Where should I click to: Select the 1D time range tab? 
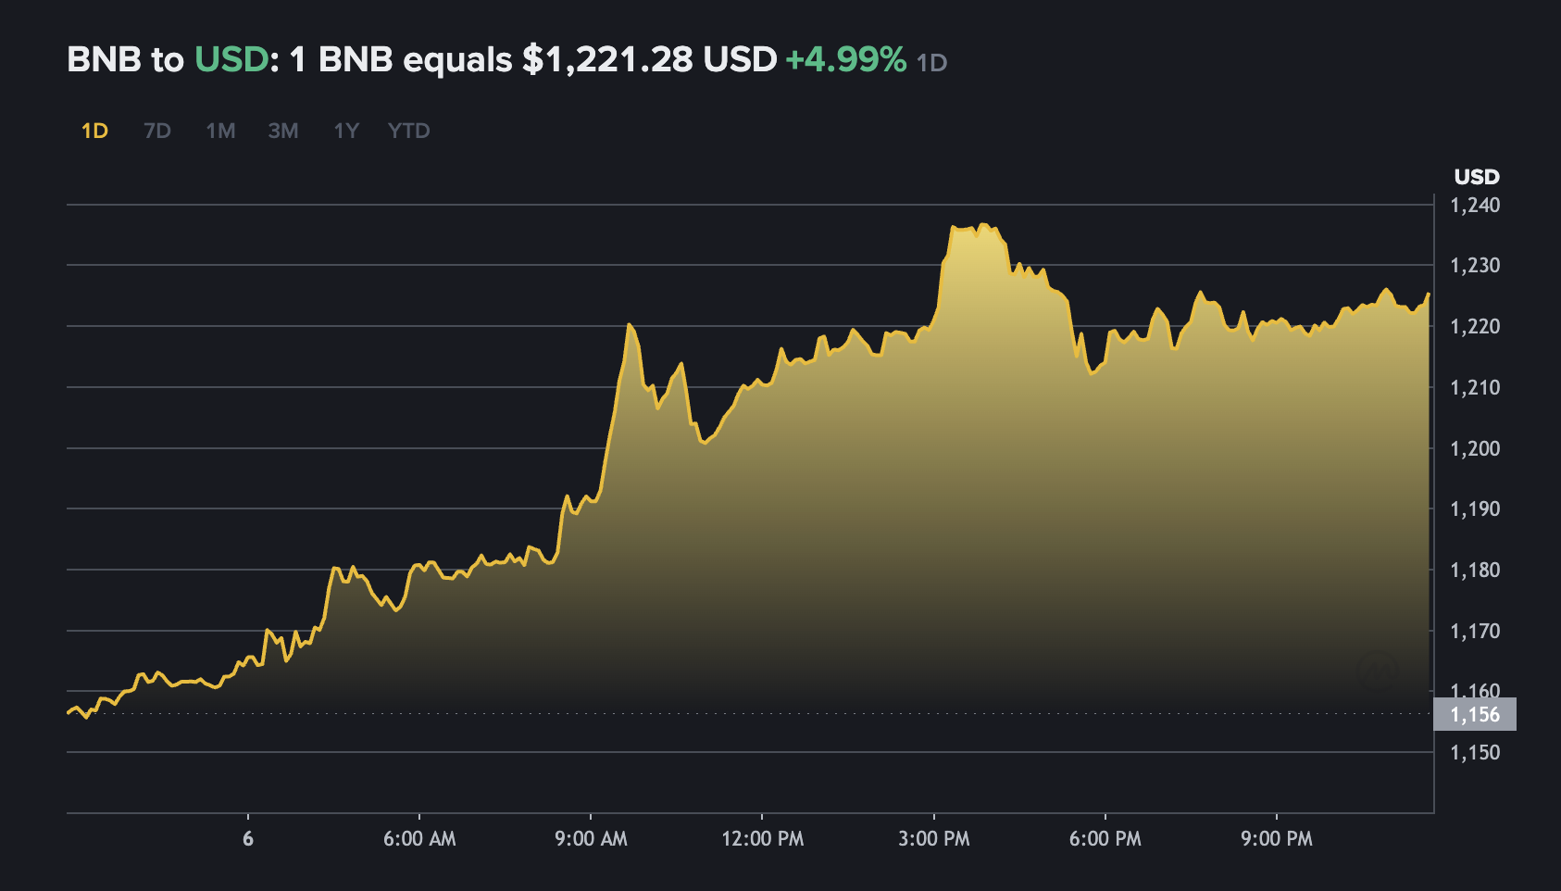click(x=94, y=131)
